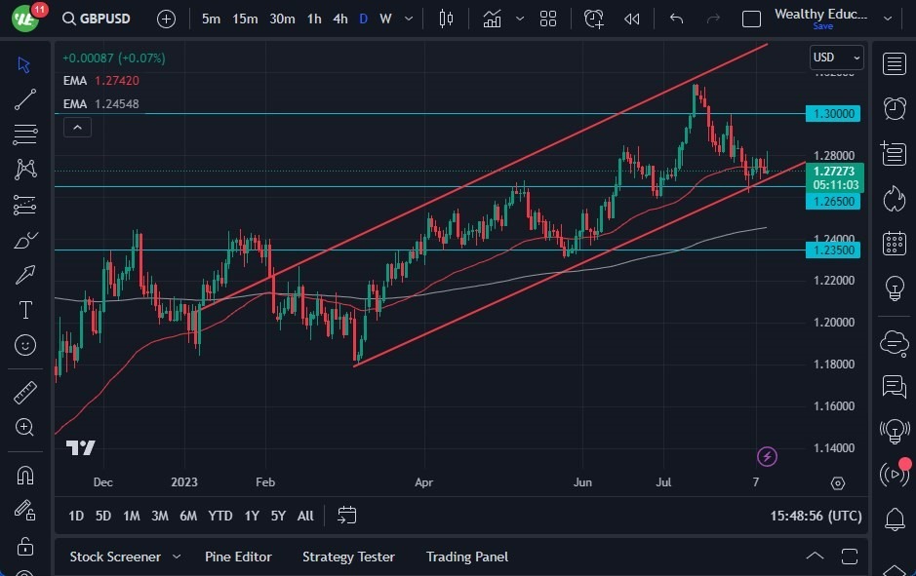Open the XABCD pattern tool

click(24, 168)
